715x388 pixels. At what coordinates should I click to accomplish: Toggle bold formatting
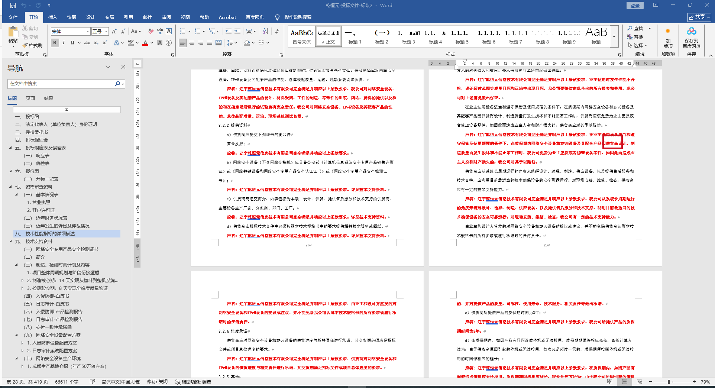pyautogui.click(x=55, y=43)
